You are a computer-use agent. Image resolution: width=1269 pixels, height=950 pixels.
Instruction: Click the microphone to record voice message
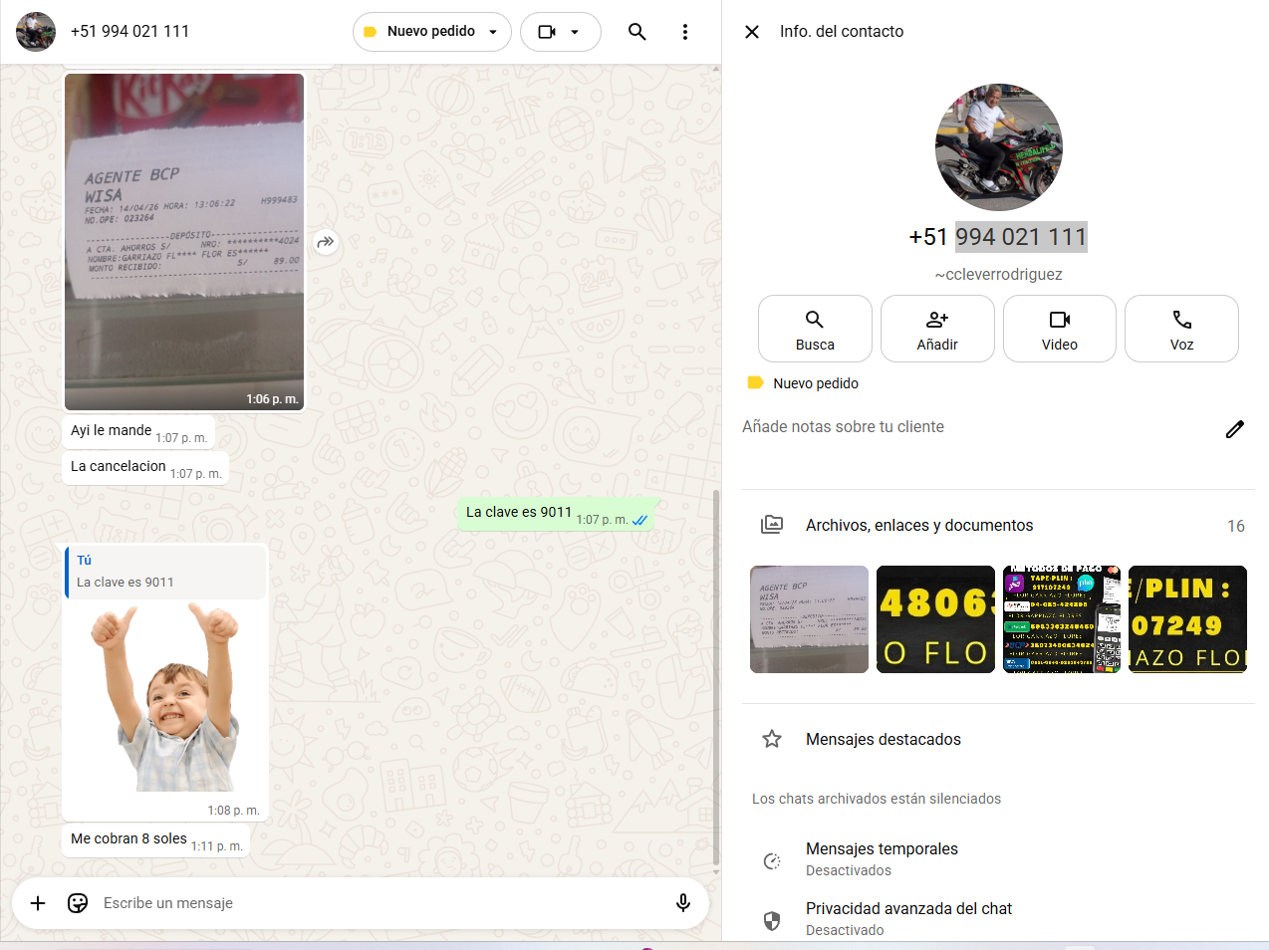tap(683, 903)
